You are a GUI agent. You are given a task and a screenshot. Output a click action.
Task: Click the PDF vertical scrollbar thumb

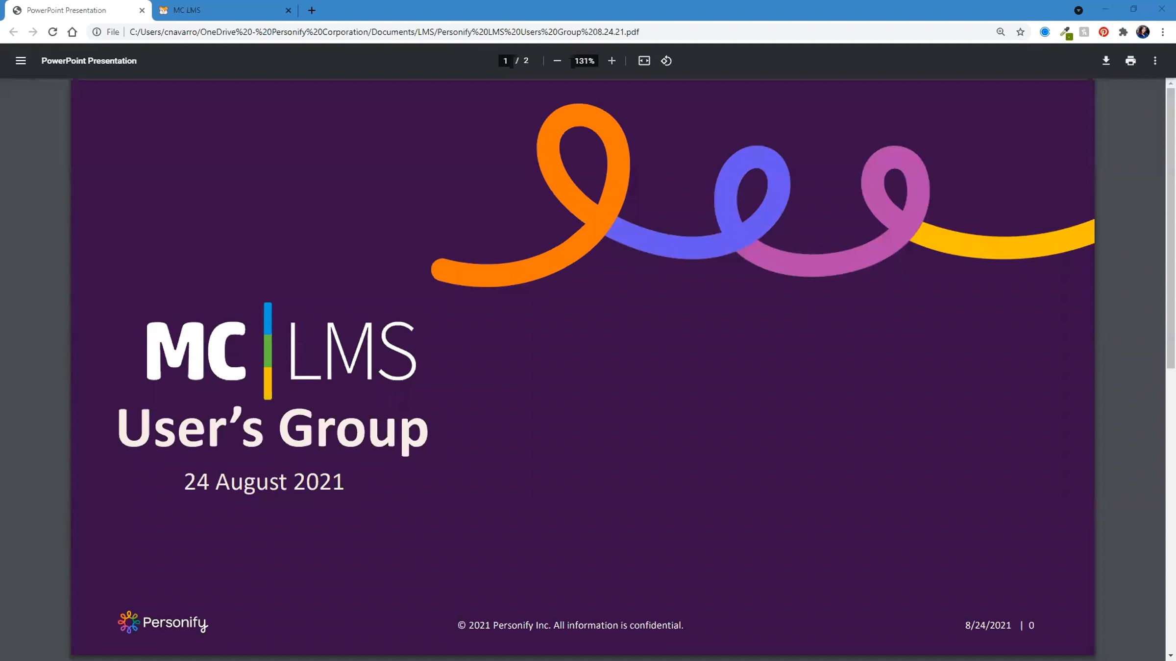click(x=1171, y=228)
